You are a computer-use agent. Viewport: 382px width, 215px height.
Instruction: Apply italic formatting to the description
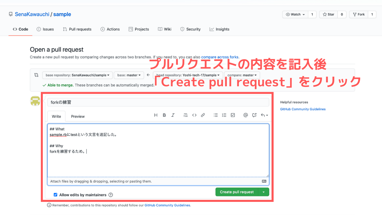click(x=172, y=115)
